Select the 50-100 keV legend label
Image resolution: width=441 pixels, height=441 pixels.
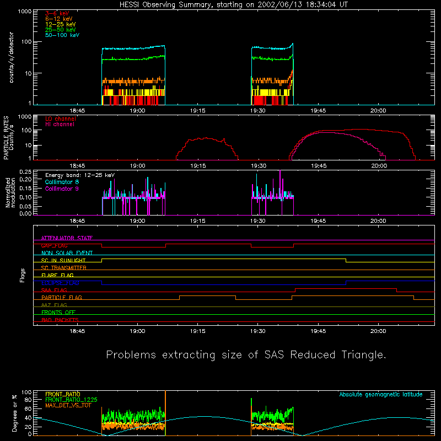click(x=62, y=35)
